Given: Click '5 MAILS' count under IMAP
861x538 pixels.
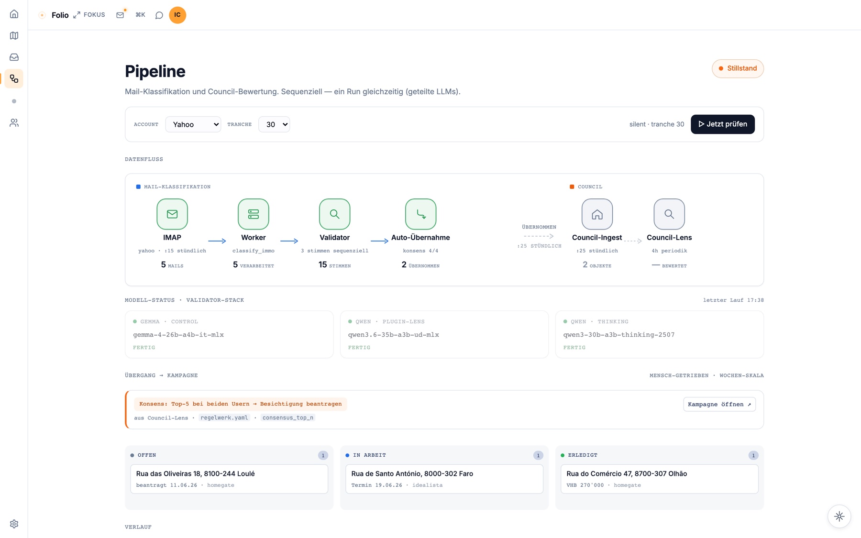Looking at the screenshot, I should (172, 265).
